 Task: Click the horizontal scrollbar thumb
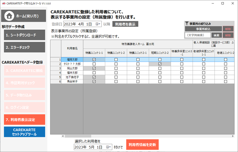[x=78, y=136]
